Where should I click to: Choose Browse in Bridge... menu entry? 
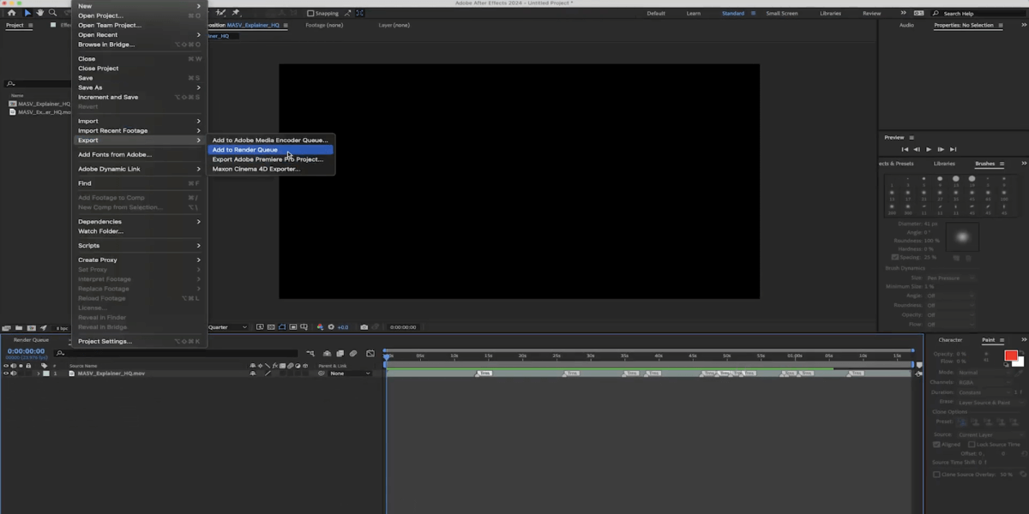pos(139,45)
